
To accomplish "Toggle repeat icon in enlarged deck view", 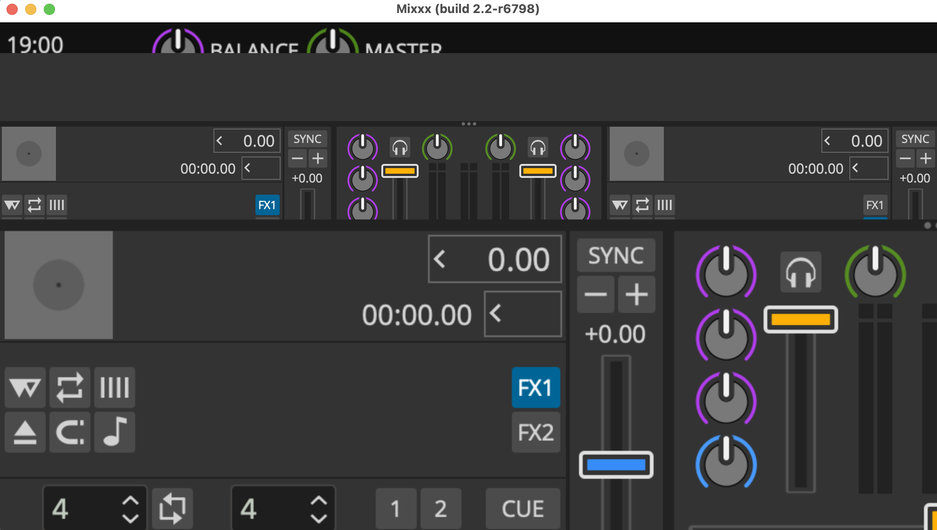I will tap(69, 387).
